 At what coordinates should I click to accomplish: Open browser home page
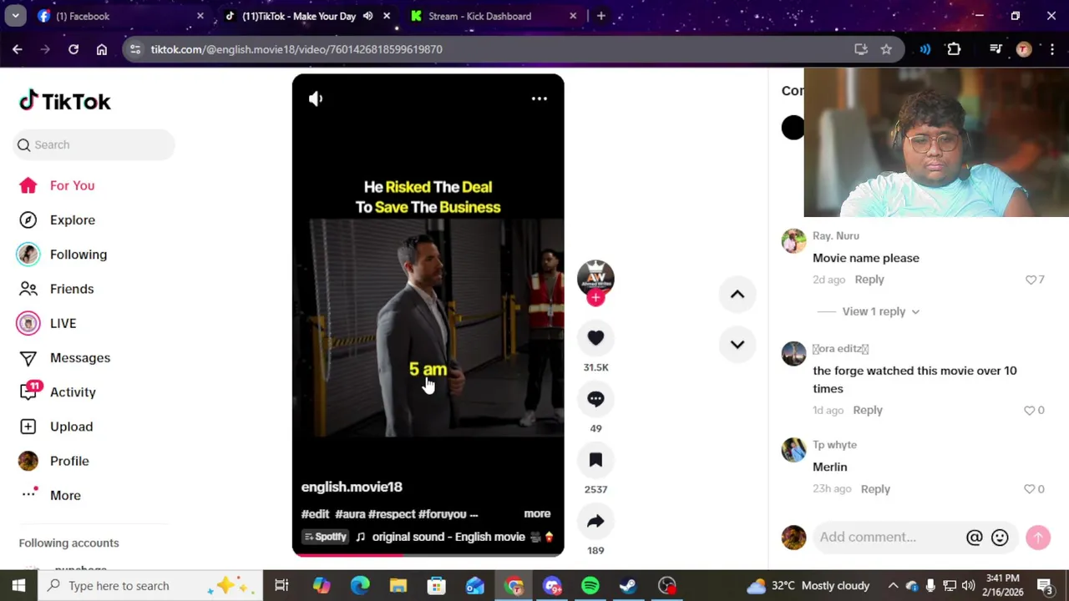click(x=102, y=49)
